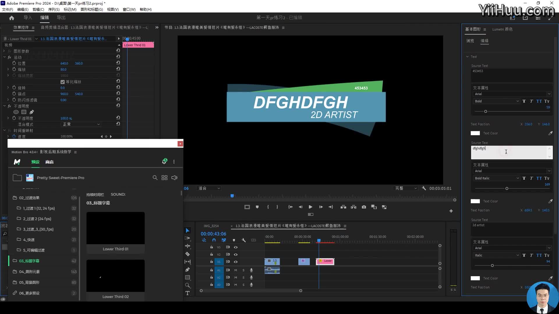This screenshot has height=314, width=559.
Task: Create ellipse opacity mask
Action: click(x=16, y=112)
